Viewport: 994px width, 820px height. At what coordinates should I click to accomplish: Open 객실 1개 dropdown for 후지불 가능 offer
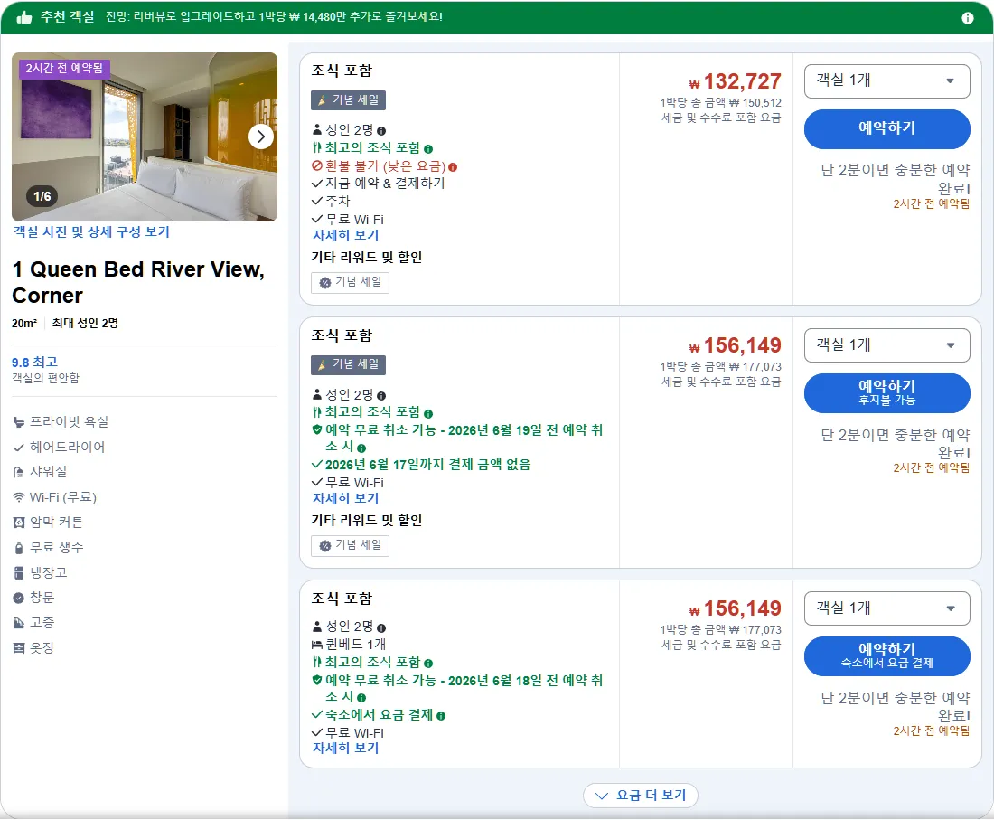point(886,345)
